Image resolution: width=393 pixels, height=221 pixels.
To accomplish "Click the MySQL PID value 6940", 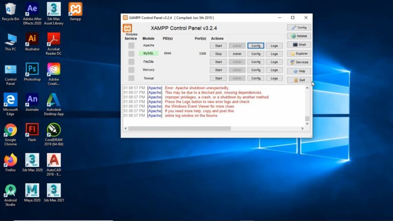I will click(x=167, y=53).
